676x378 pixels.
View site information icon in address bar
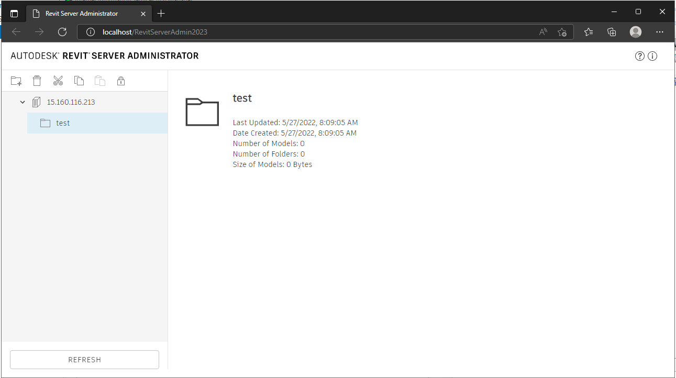(90, 32)
